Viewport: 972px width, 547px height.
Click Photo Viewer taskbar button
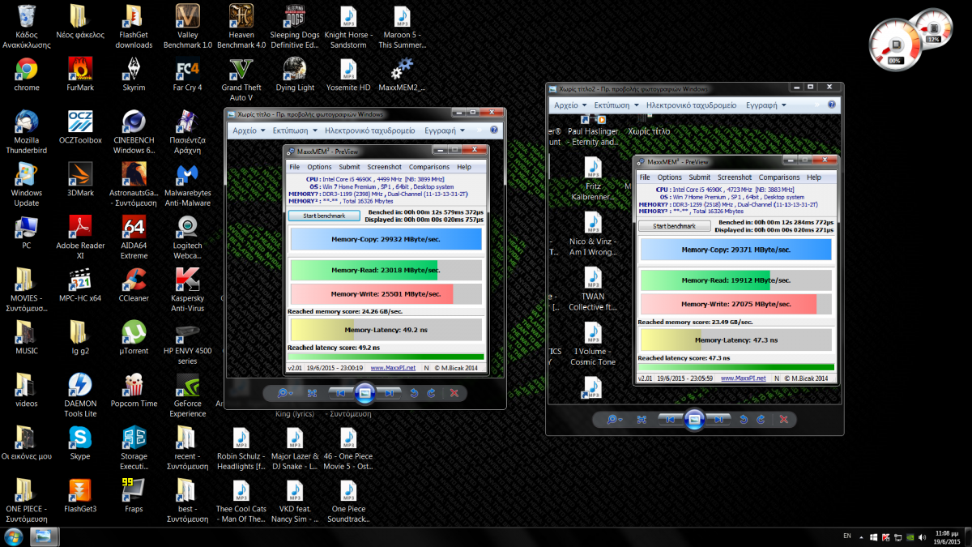45,536
